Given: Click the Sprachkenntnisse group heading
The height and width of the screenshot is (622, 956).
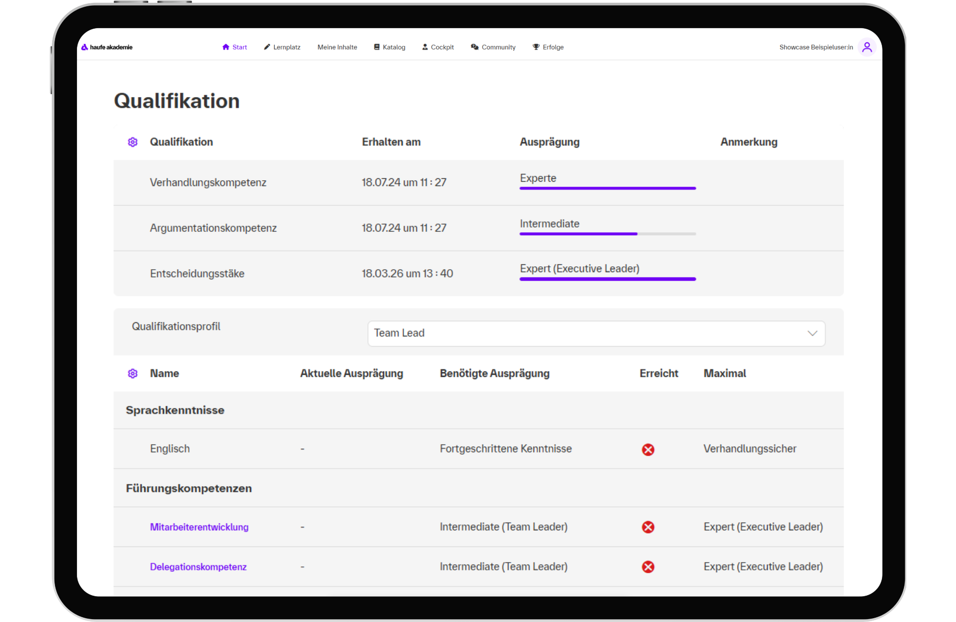Looking at the screenshot, I should pyautogui.click(x=175, y=410).
